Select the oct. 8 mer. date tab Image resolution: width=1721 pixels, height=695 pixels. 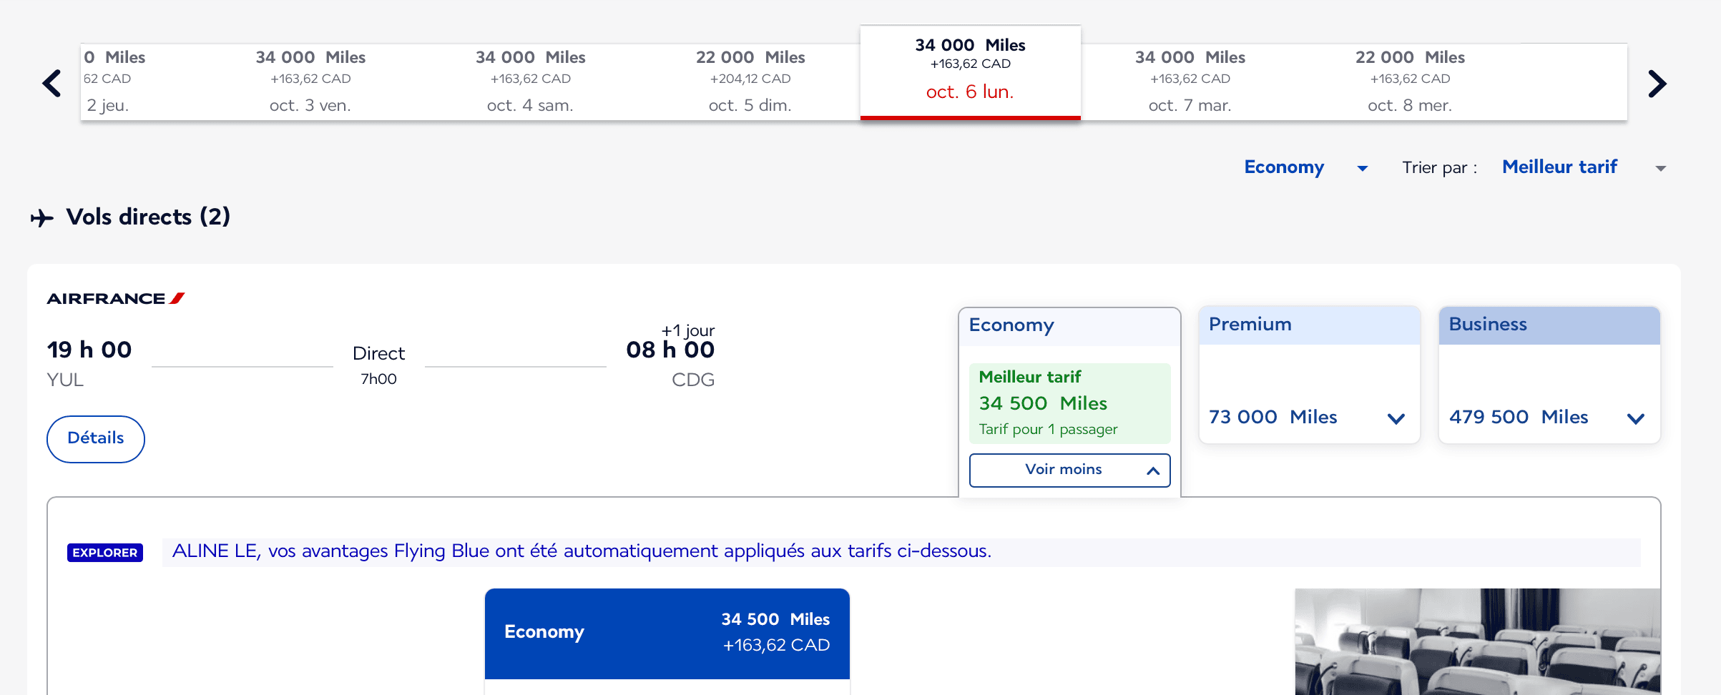1410,82
